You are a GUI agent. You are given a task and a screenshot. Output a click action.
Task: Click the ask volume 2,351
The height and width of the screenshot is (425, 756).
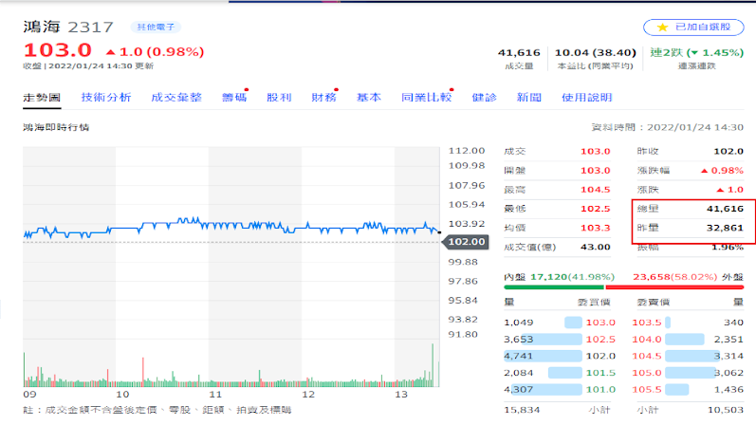(x=728, y=339)
